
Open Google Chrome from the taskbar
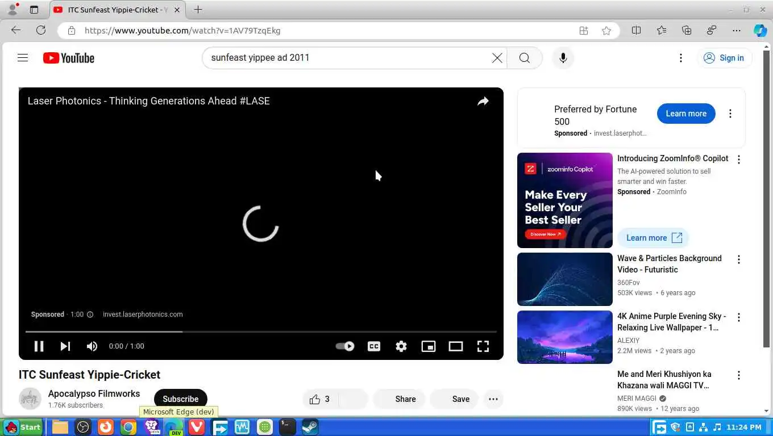click(128, 427)
